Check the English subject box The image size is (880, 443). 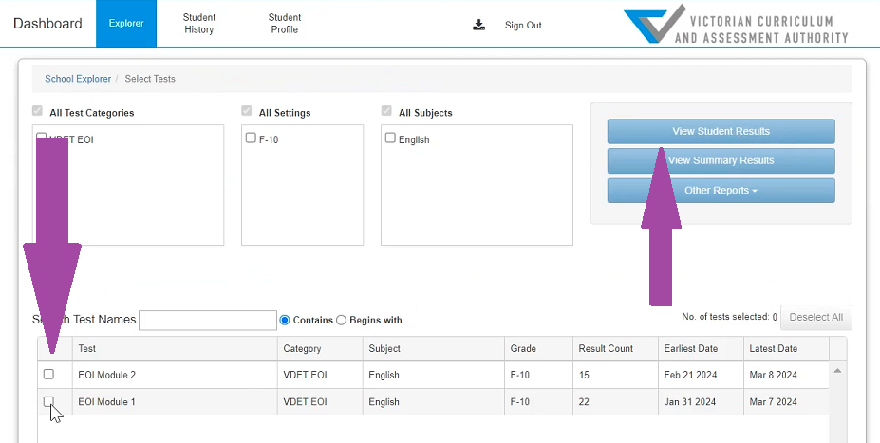390,138
